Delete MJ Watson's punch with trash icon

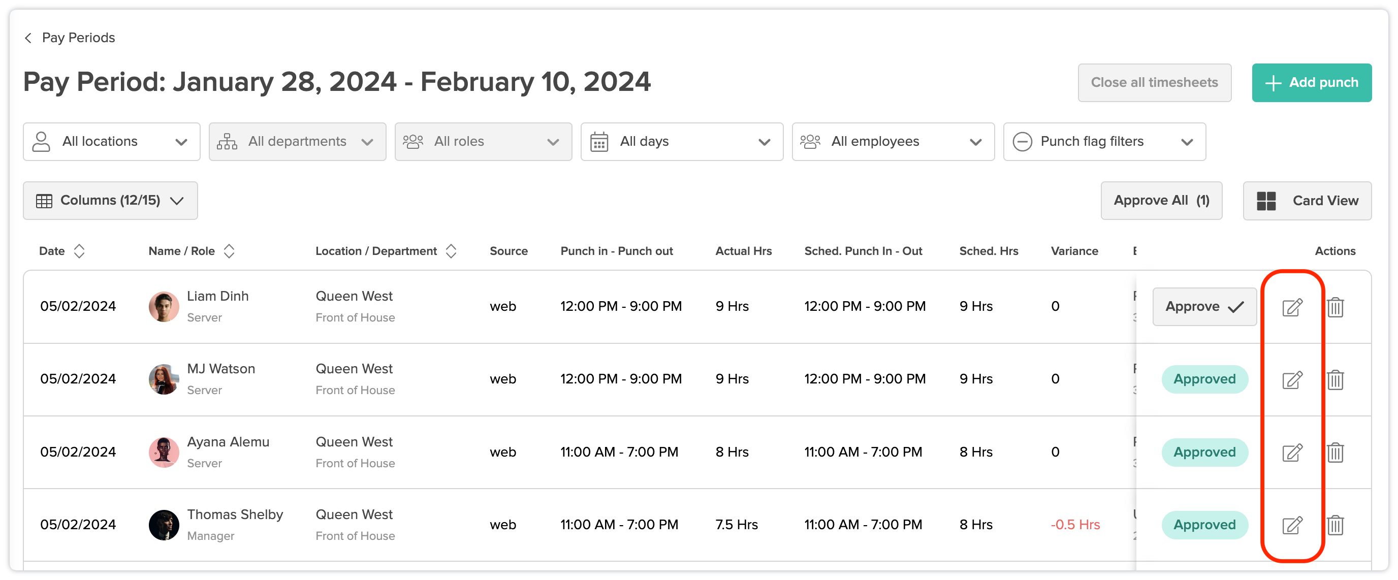tap(1335, 380)
